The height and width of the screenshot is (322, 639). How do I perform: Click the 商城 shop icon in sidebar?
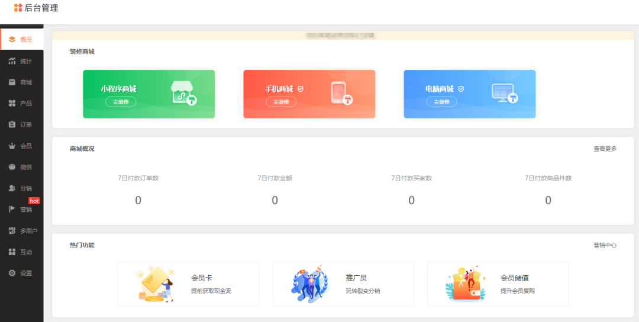click(x=12, y=82)
